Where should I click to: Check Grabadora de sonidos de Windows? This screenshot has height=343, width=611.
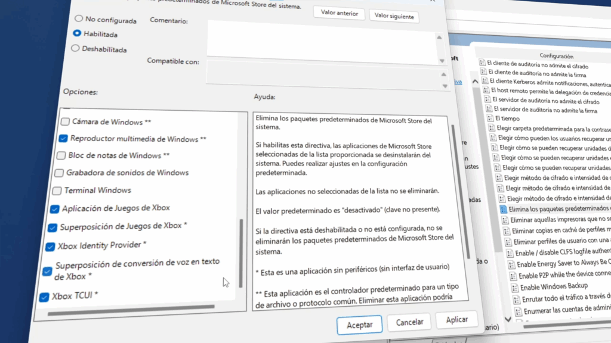pos(59,172)
